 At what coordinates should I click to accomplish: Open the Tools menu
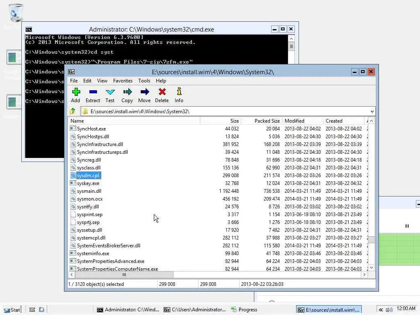pos(144,81)
